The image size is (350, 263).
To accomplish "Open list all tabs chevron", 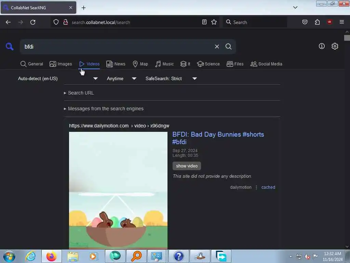I will click(x=295, y=8).
